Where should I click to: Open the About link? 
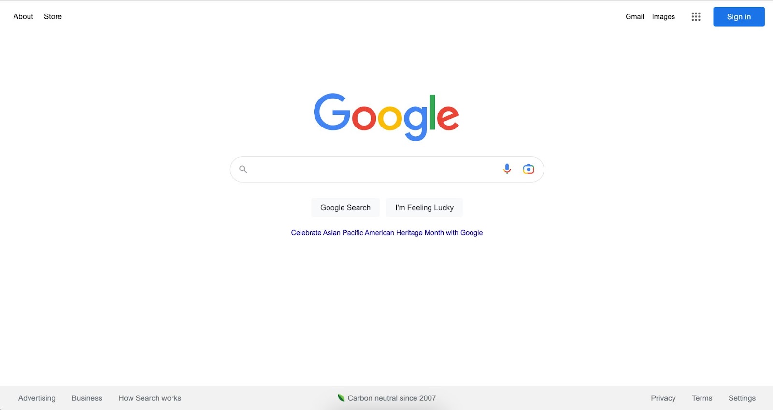pyautogui.click(x=23, y=16)
